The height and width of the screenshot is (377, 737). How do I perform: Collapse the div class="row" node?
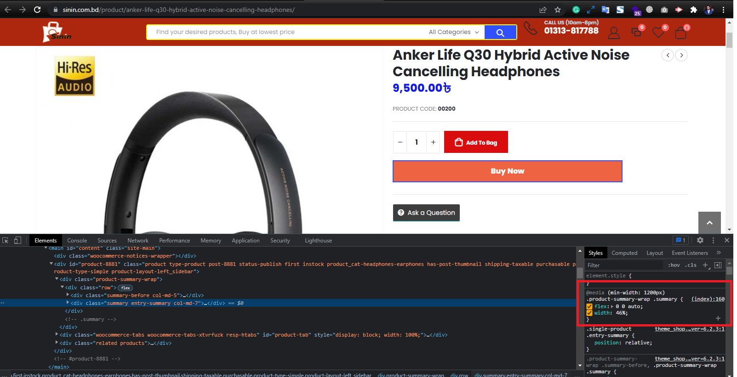point(63,287)
